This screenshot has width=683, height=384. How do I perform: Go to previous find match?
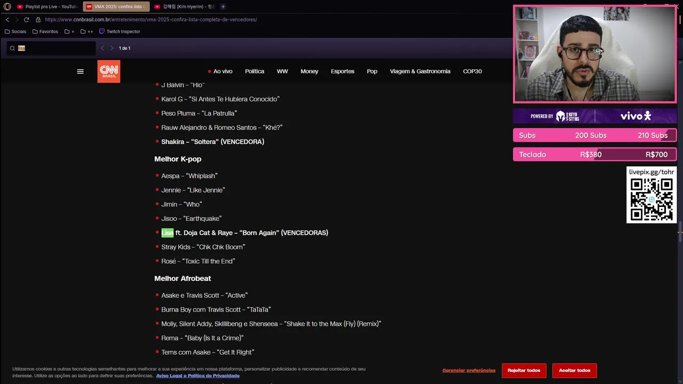[102, 48]
